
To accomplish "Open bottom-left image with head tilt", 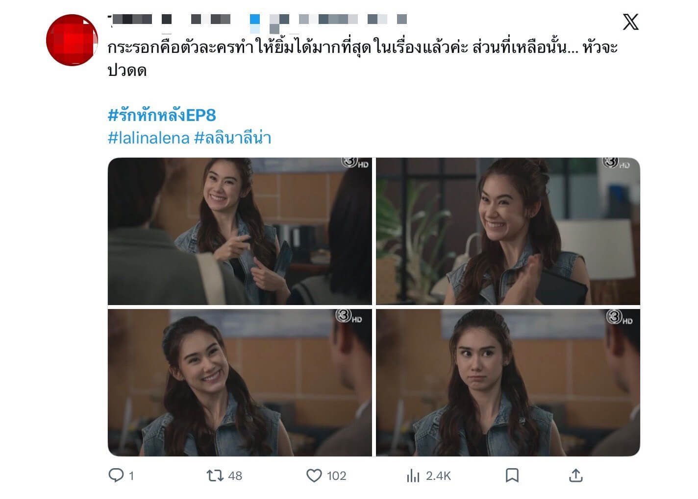I will coord(240,382).
